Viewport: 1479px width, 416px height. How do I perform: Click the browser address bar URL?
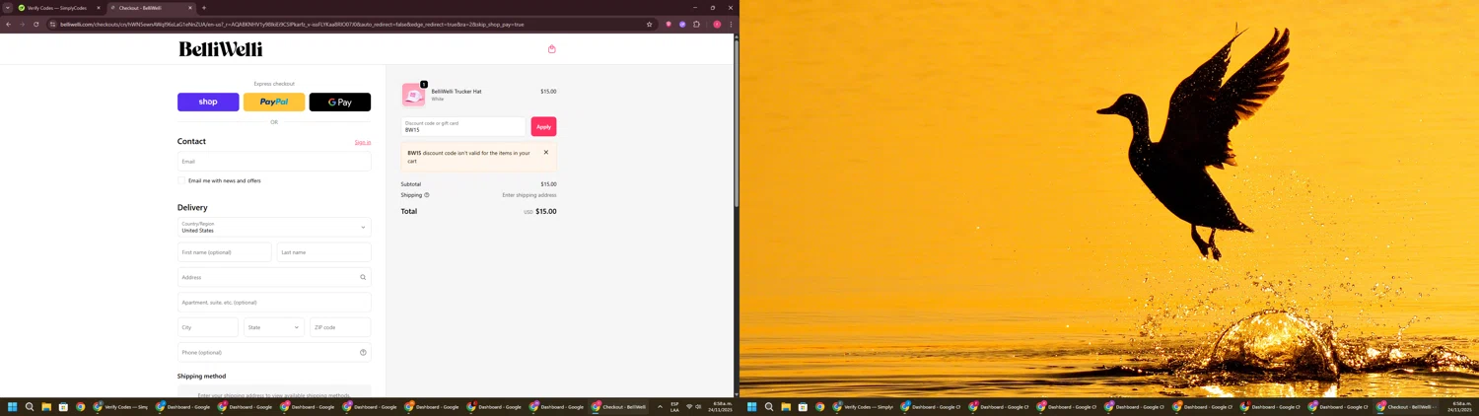click(292, 24)
